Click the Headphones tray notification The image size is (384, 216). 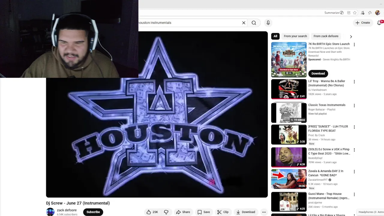point(371,212)
